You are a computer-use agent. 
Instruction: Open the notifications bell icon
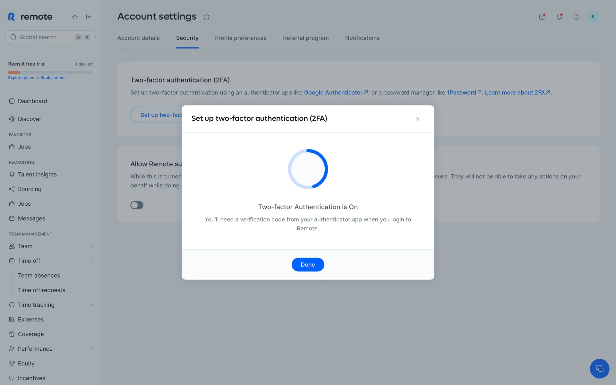click(559, 17)
